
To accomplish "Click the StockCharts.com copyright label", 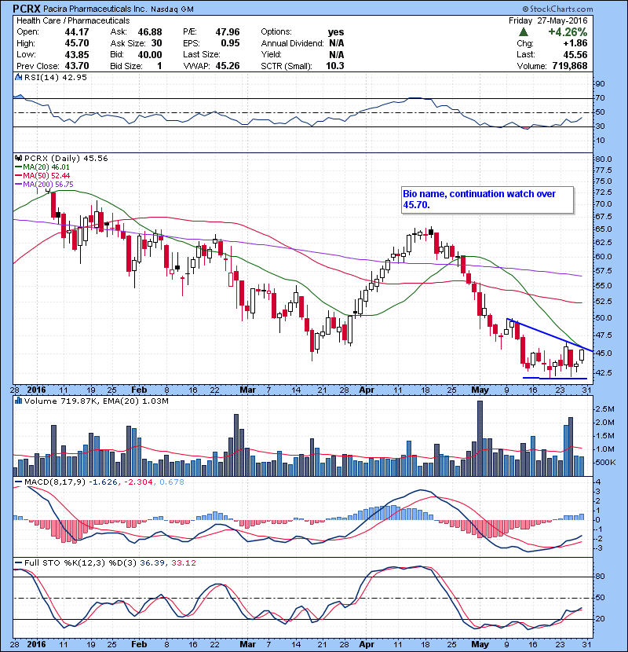I will pyautogui.click(x=557, y=9).
